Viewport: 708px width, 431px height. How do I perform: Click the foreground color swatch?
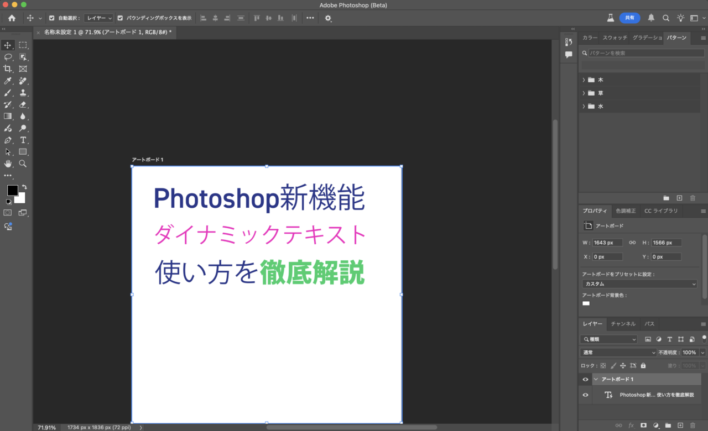12,190
